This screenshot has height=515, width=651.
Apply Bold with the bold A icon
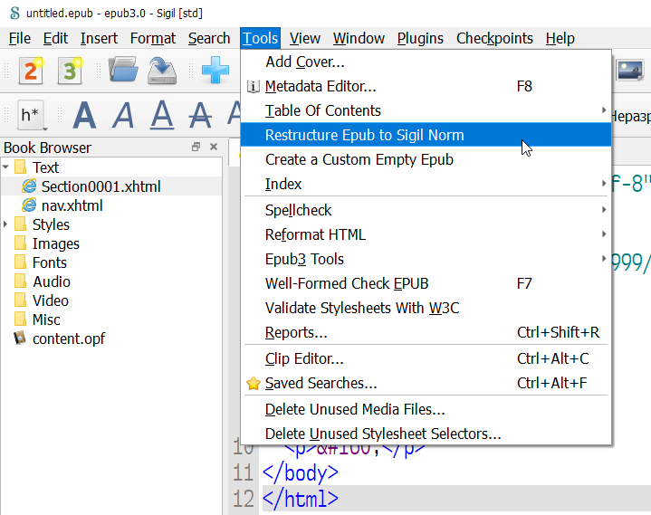click(84, 115)
